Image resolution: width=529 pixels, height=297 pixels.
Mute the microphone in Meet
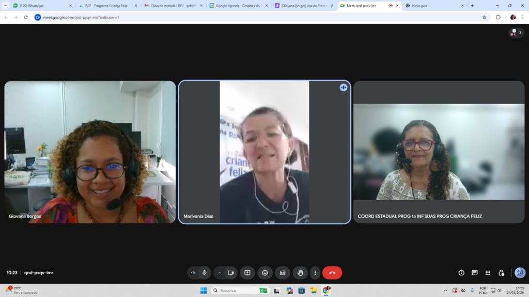[205, 273]
